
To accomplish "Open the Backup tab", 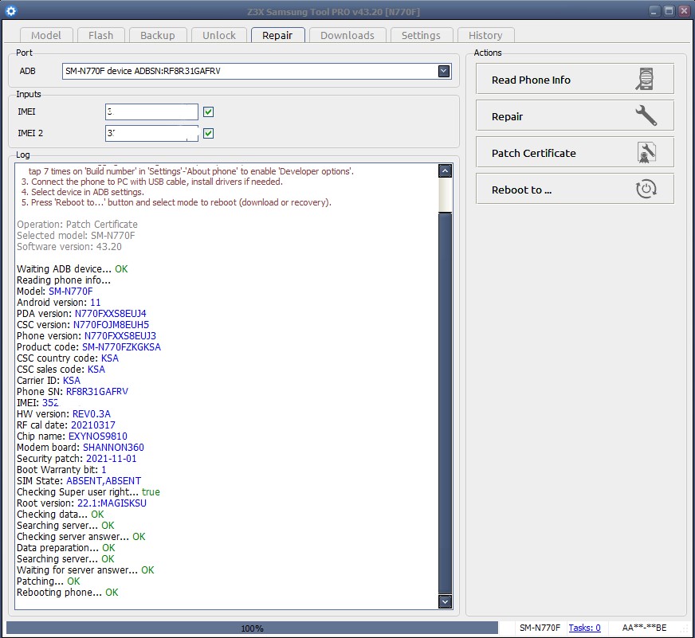I will click(x=157, y=35).
